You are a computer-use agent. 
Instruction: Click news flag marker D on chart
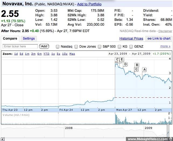point(125,64)
